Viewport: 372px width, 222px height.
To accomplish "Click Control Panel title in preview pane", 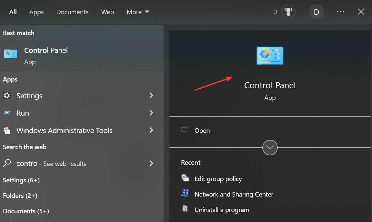I will coord(270,85).
